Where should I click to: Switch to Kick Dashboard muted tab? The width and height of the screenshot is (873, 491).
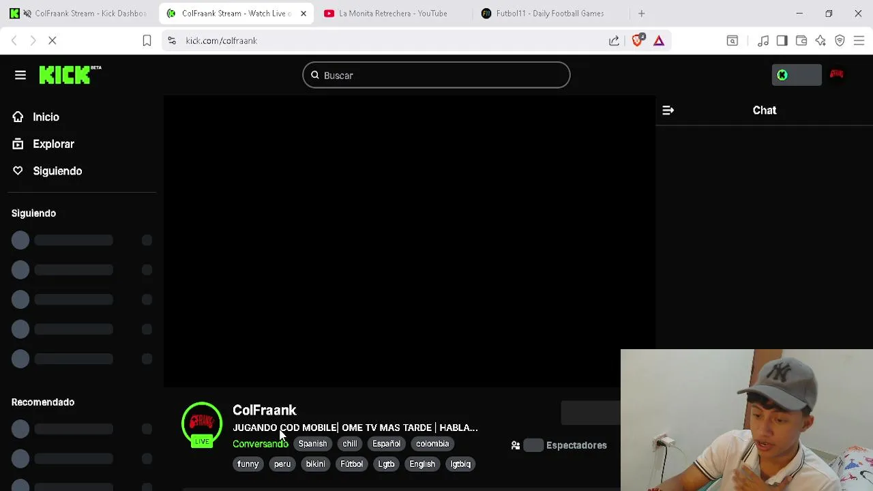pos(80,14)
